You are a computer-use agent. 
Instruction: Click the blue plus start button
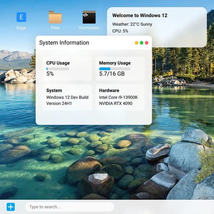11,207
